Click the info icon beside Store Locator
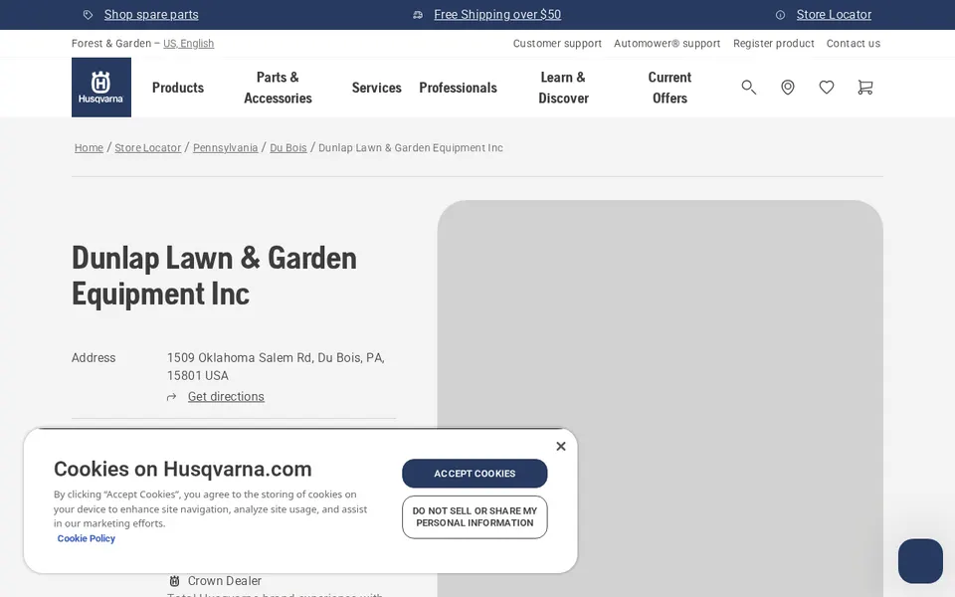Viewport: 955px width, 597px height. click(780, 15)
